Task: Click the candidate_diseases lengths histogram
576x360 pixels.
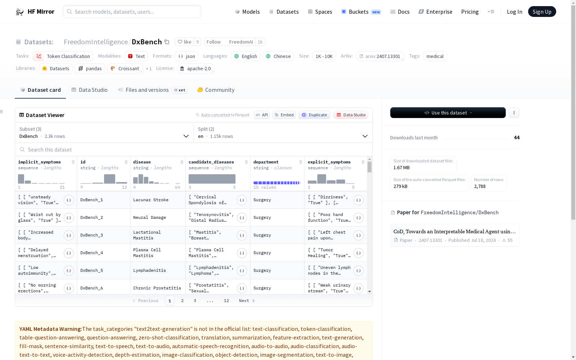Action: coord(212,179)
